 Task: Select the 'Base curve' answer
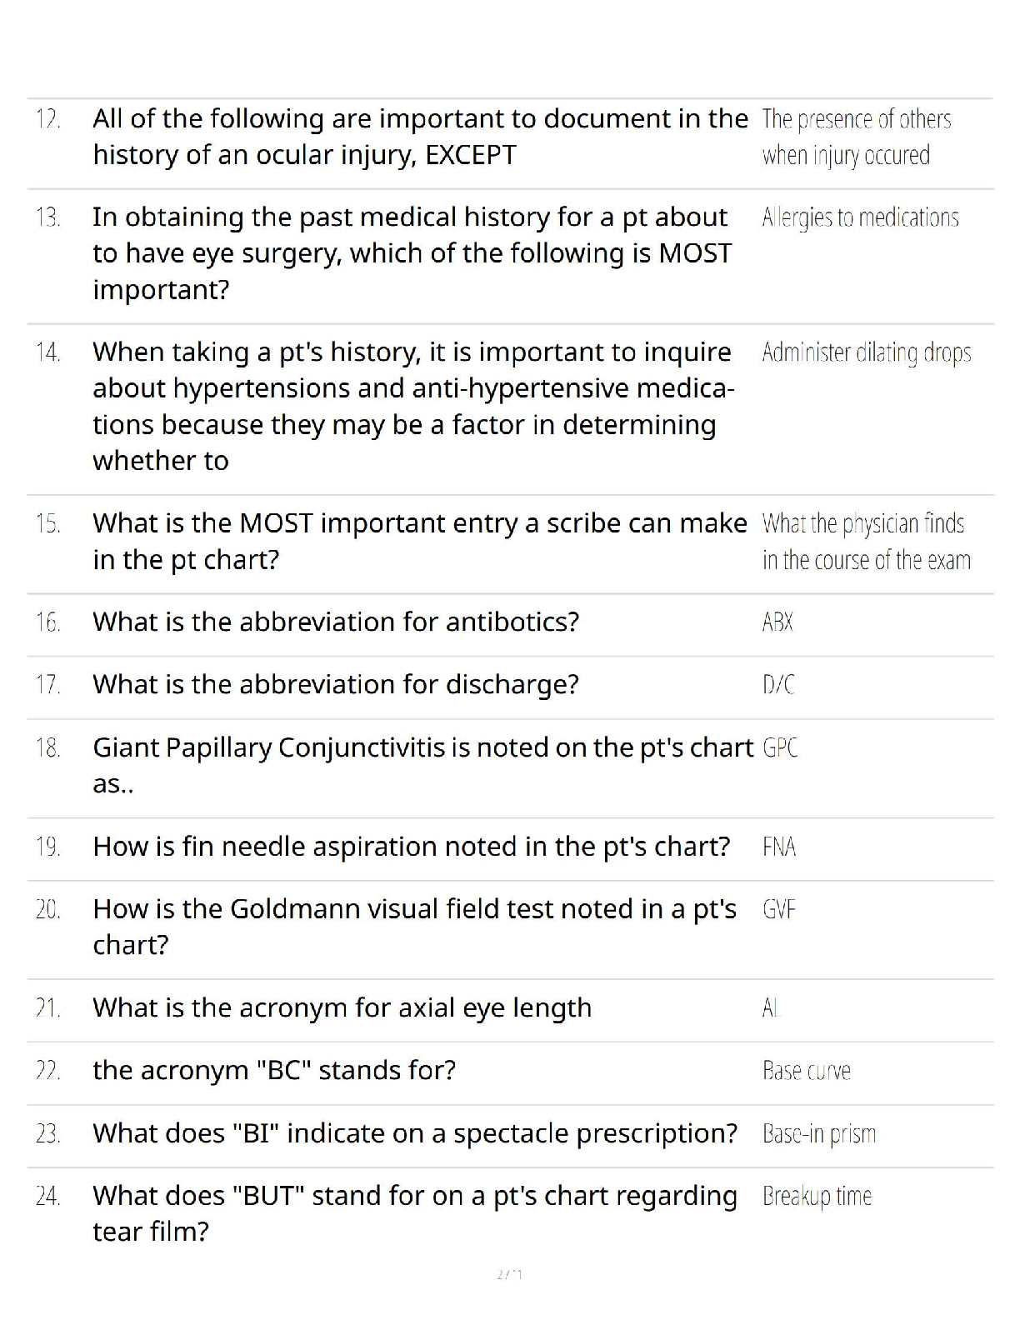click(x=806, y=1071)
